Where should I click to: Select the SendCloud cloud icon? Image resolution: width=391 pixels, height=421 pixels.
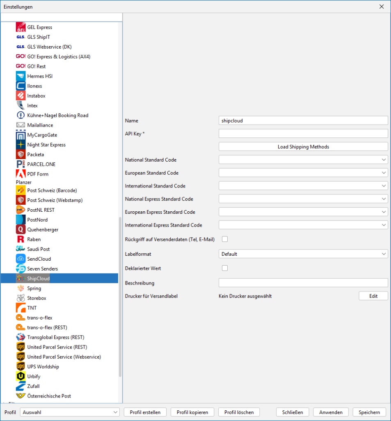pyautogui.click(x=21, y=259)
